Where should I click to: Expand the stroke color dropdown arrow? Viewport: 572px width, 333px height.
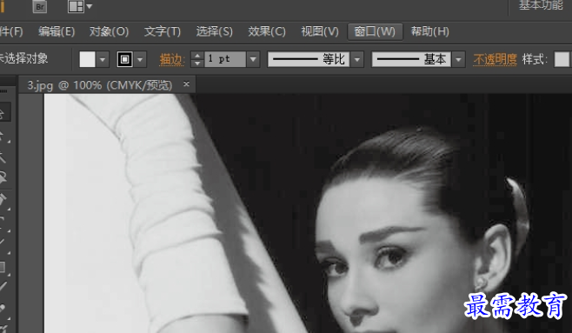point(141,59)
